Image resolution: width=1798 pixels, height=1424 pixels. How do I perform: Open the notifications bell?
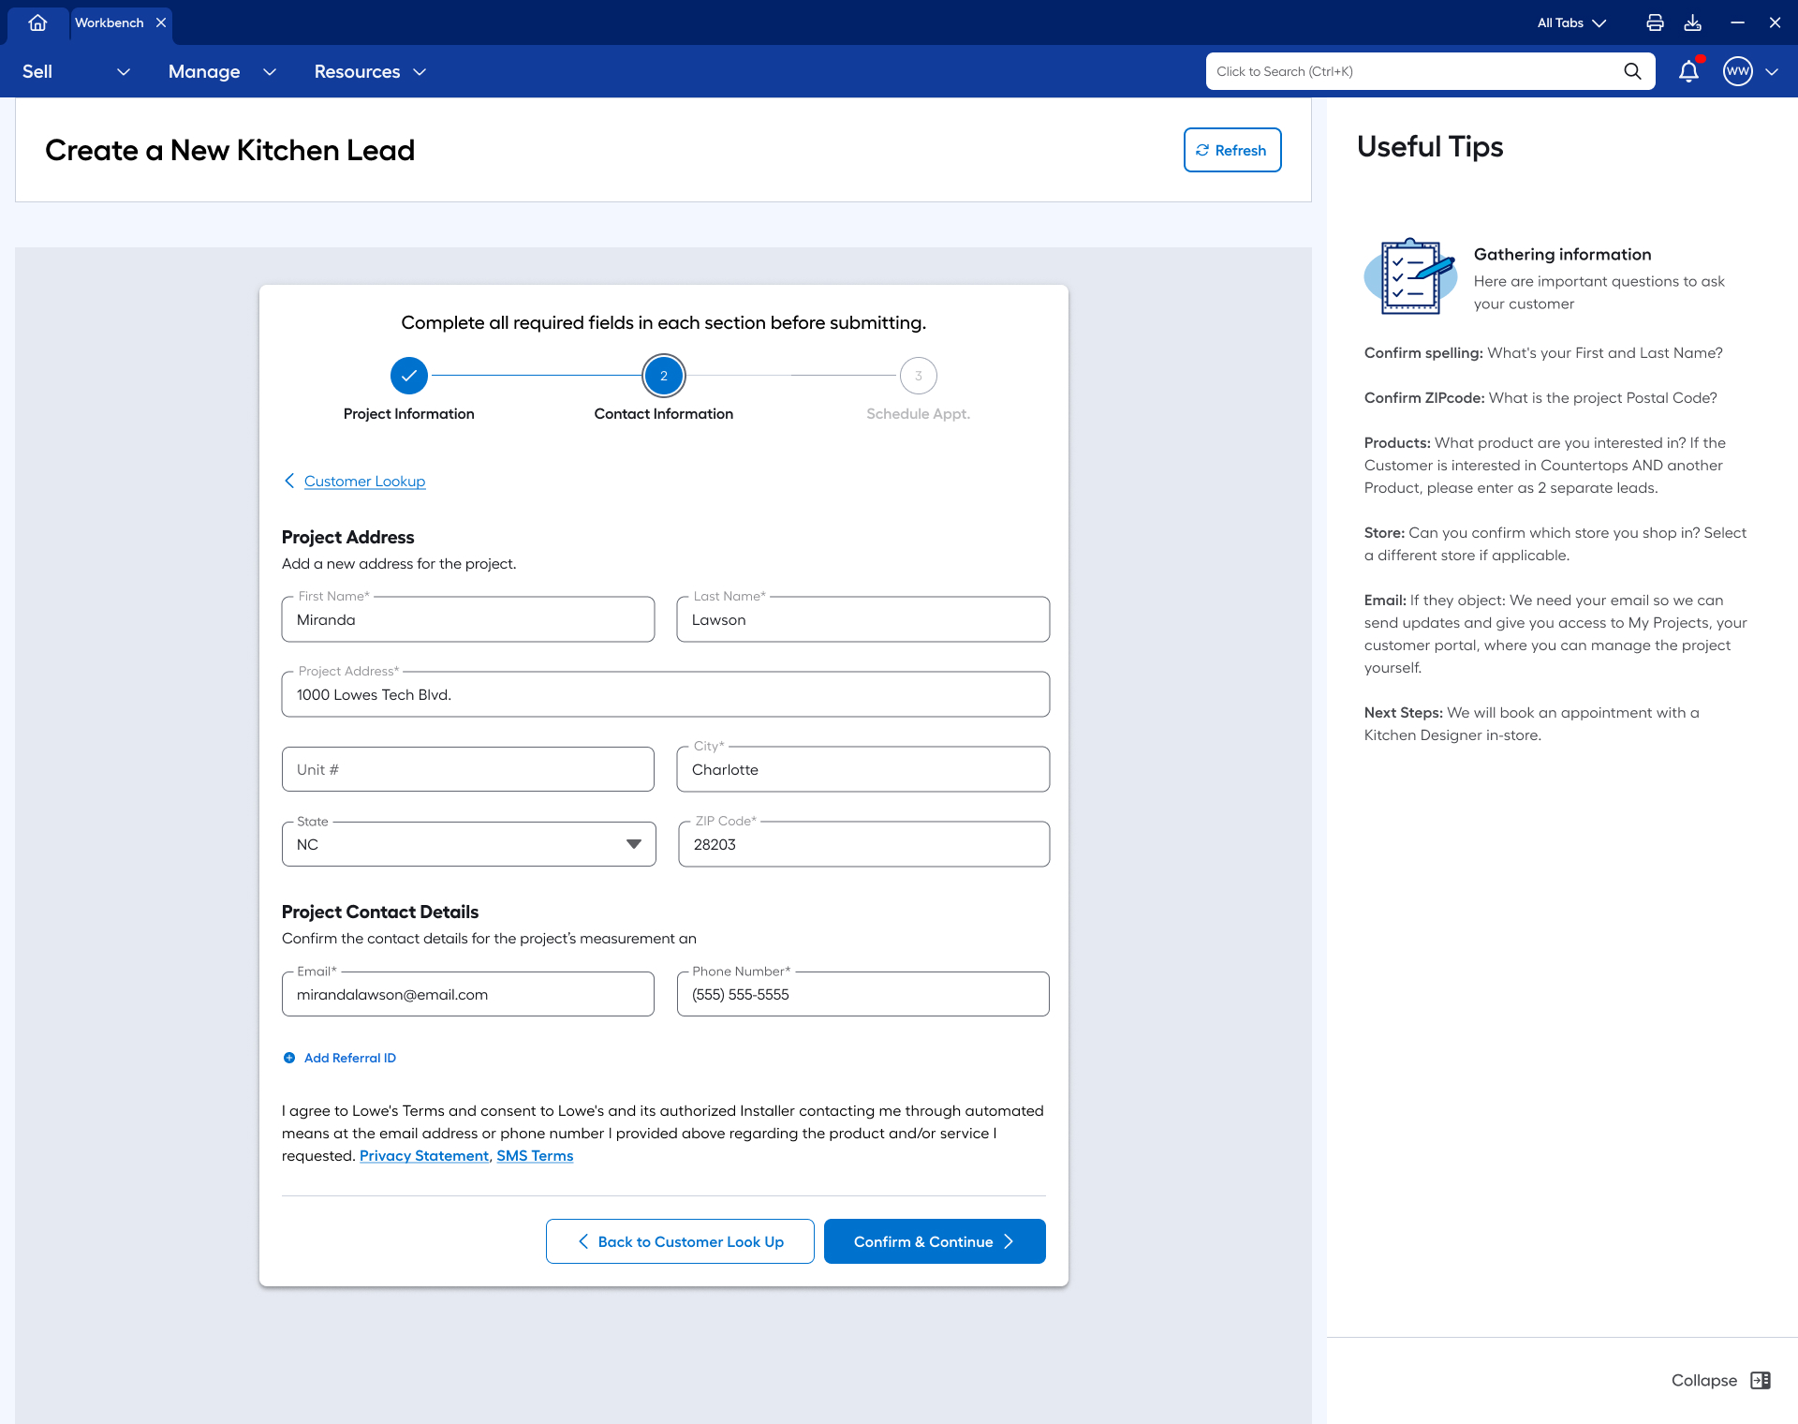coord(1688,71)
